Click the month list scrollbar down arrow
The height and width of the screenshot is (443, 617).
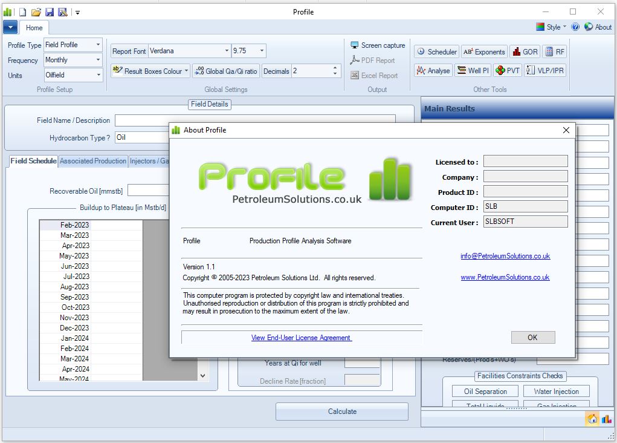202,375
